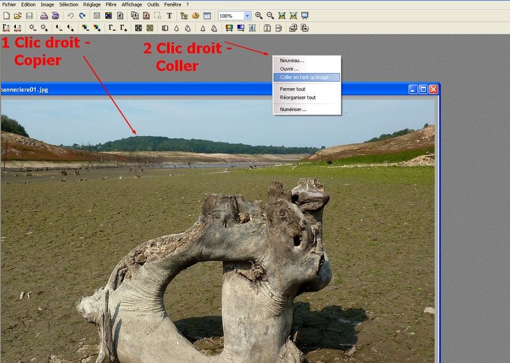The image size is (510, 363).
Task: Click the Redo arrow icon
Action: click(82, 15)
